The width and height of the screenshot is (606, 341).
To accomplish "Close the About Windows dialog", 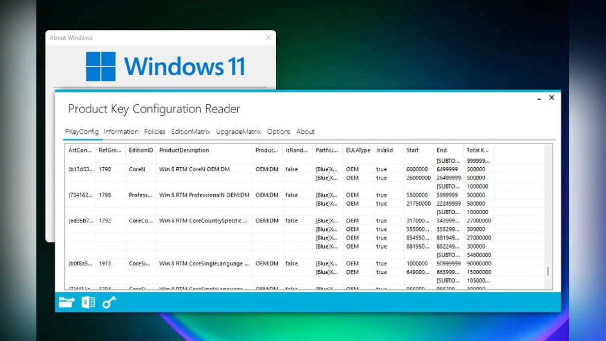I will point(269,37).
